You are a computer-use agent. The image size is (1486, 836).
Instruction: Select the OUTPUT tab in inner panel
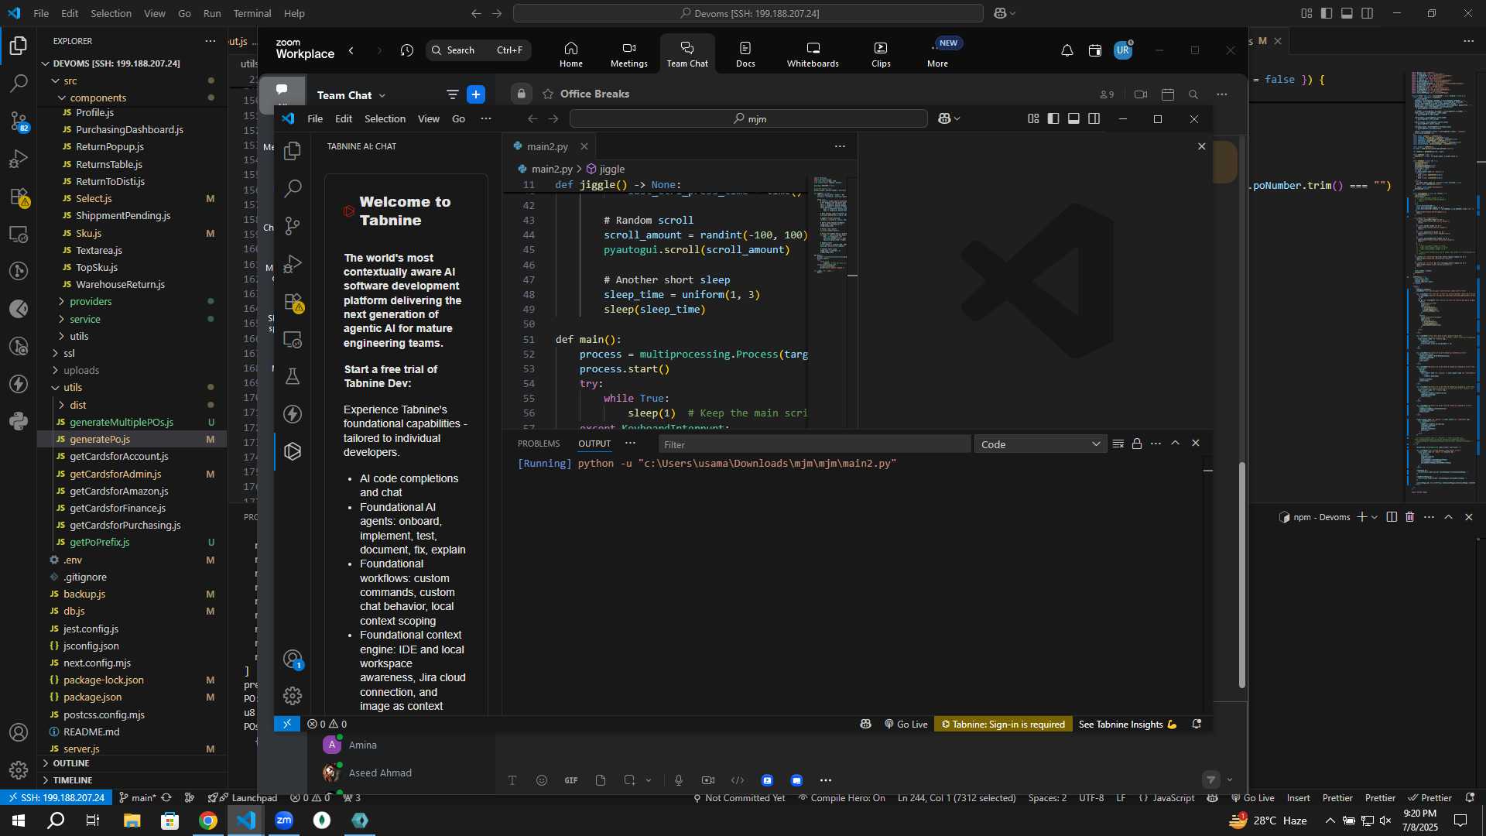pos(594,444)
